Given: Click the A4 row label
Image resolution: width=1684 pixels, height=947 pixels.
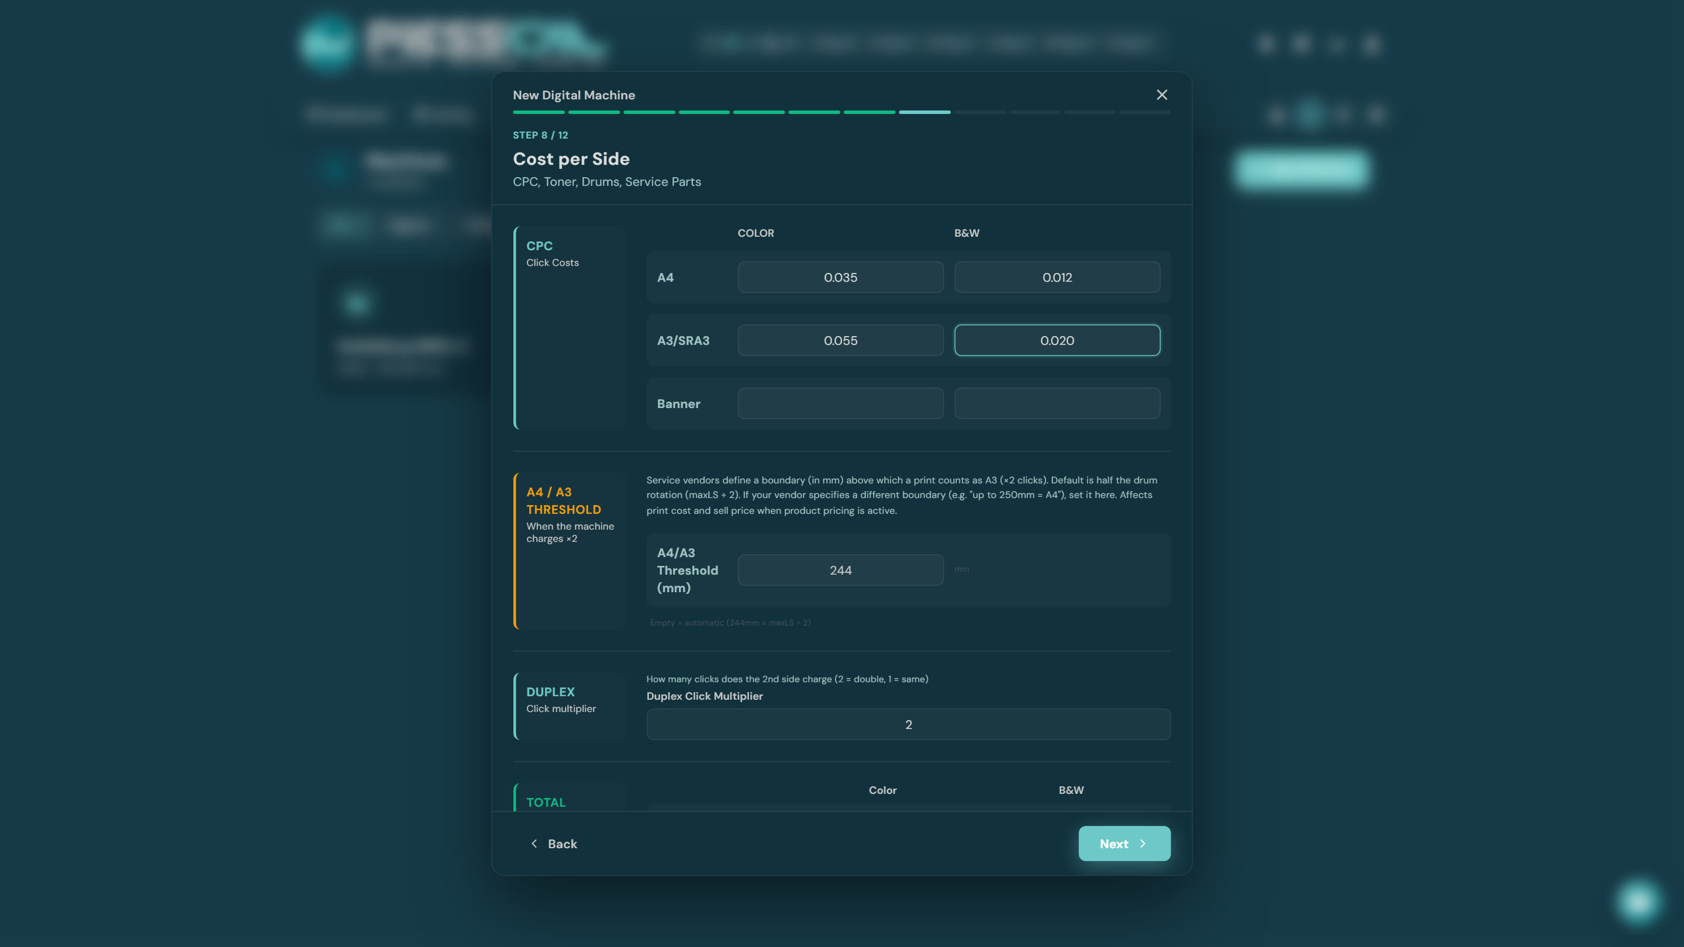Looking at the screenshot, I should tap(665, 277).
